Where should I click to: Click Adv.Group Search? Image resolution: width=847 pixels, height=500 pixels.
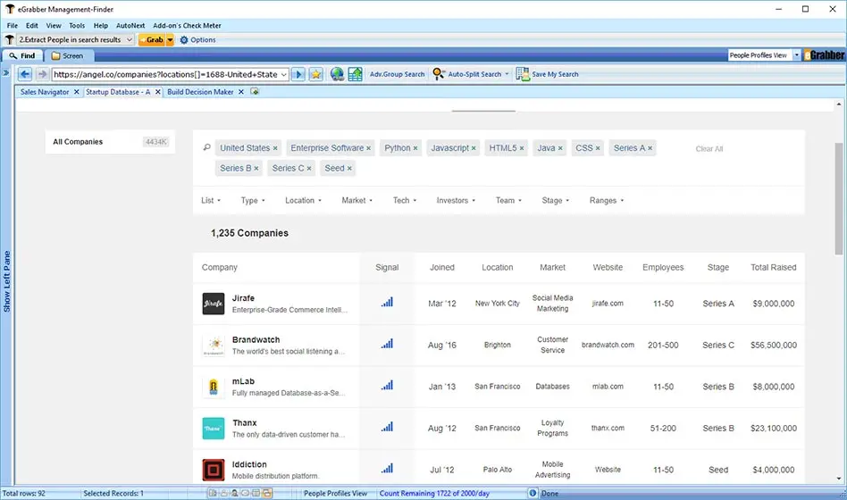397,74
